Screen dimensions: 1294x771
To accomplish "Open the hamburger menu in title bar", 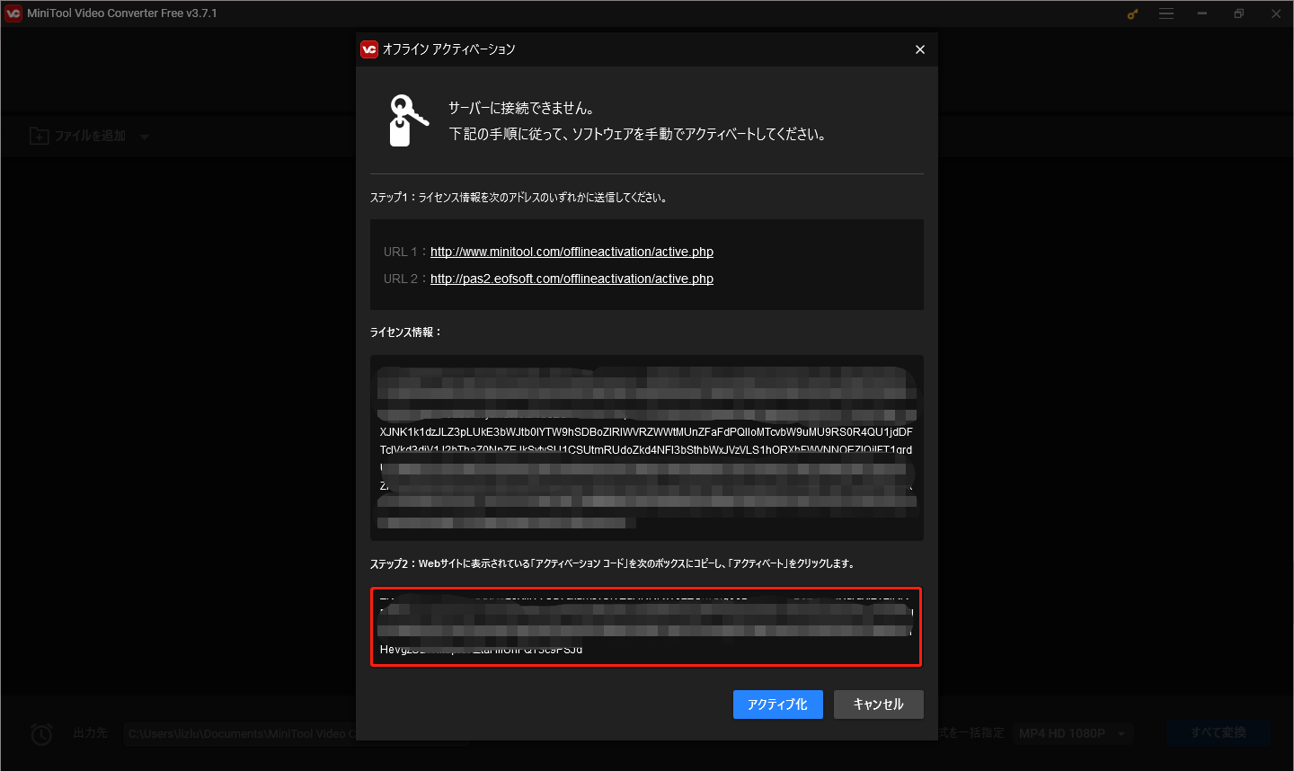I will [1166, 13].
